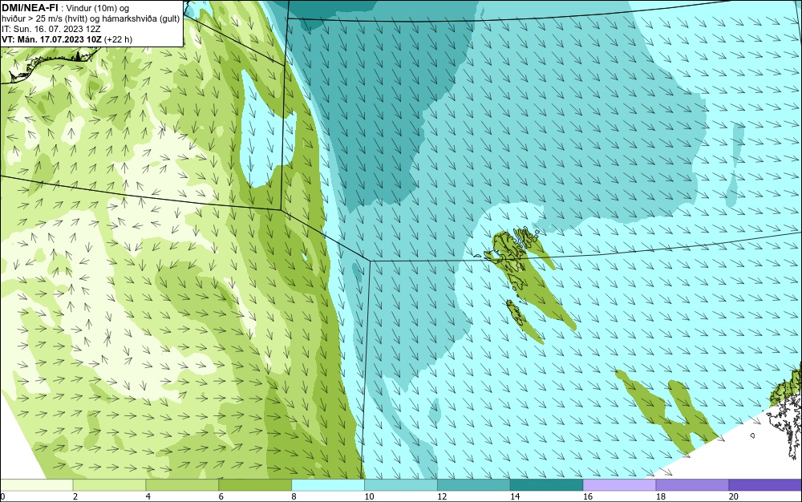Viewport: 802px width, 502px height.
Task: Click the 0-2 m/s palest legend swatch
Action: click(x=37, y=485)
